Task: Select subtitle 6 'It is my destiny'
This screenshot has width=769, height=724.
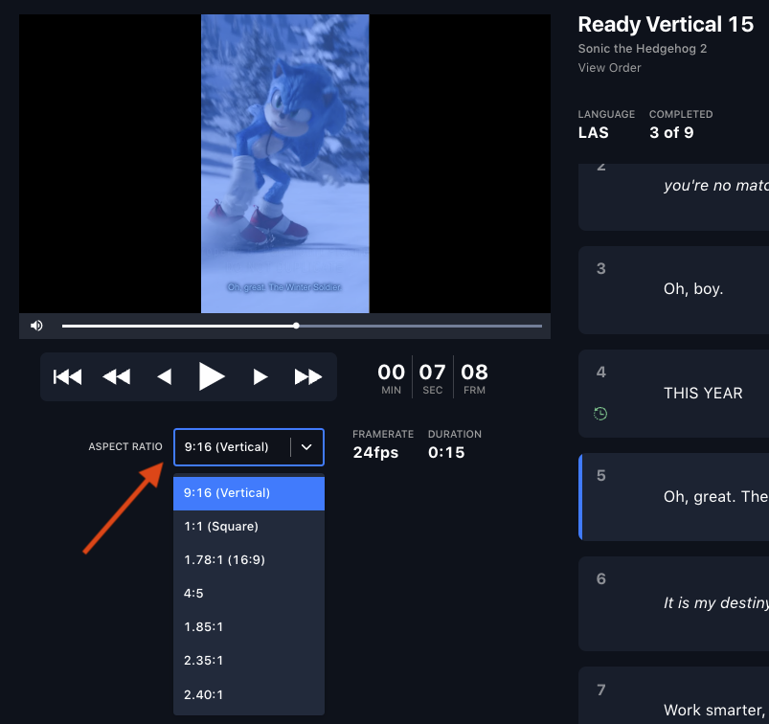Action: click(674, 603)
